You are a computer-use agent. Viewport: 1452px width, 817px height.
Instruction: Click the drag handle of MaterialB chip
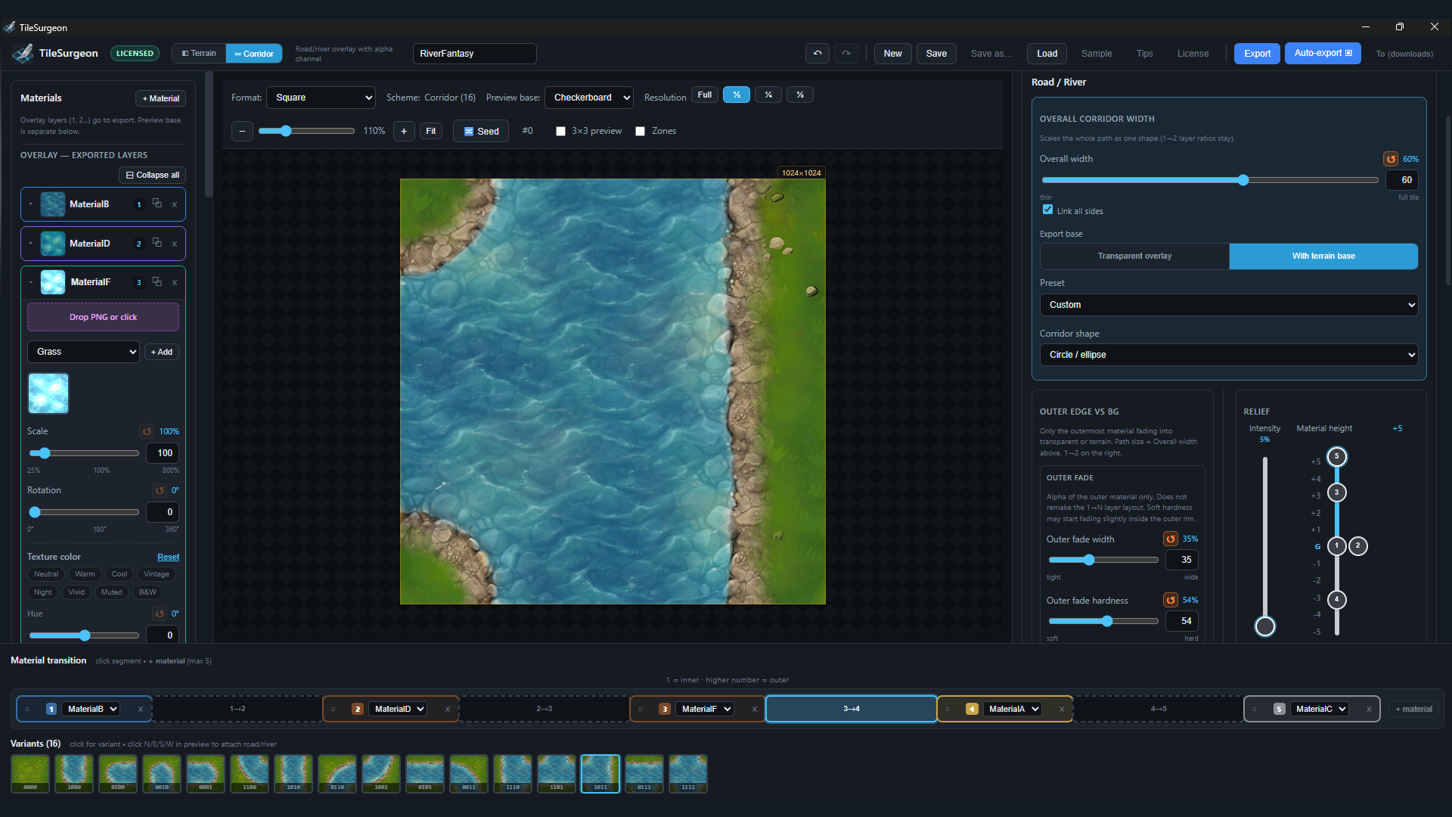[27, 709]
